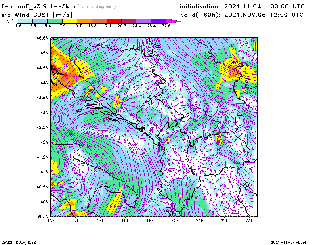Click the "GrADS: COLA/IGES" credit text

(19, 243)
